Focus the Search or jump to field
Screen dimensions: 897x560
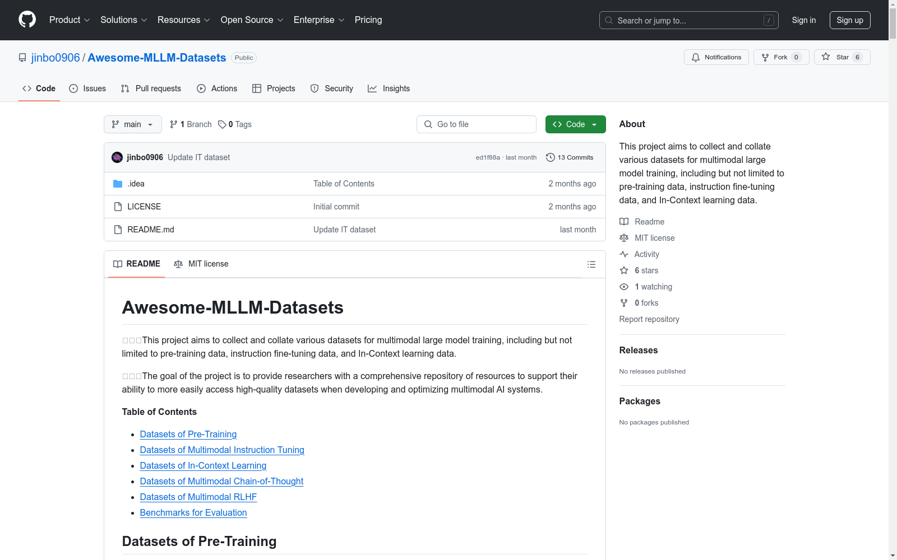click(688, 20)
